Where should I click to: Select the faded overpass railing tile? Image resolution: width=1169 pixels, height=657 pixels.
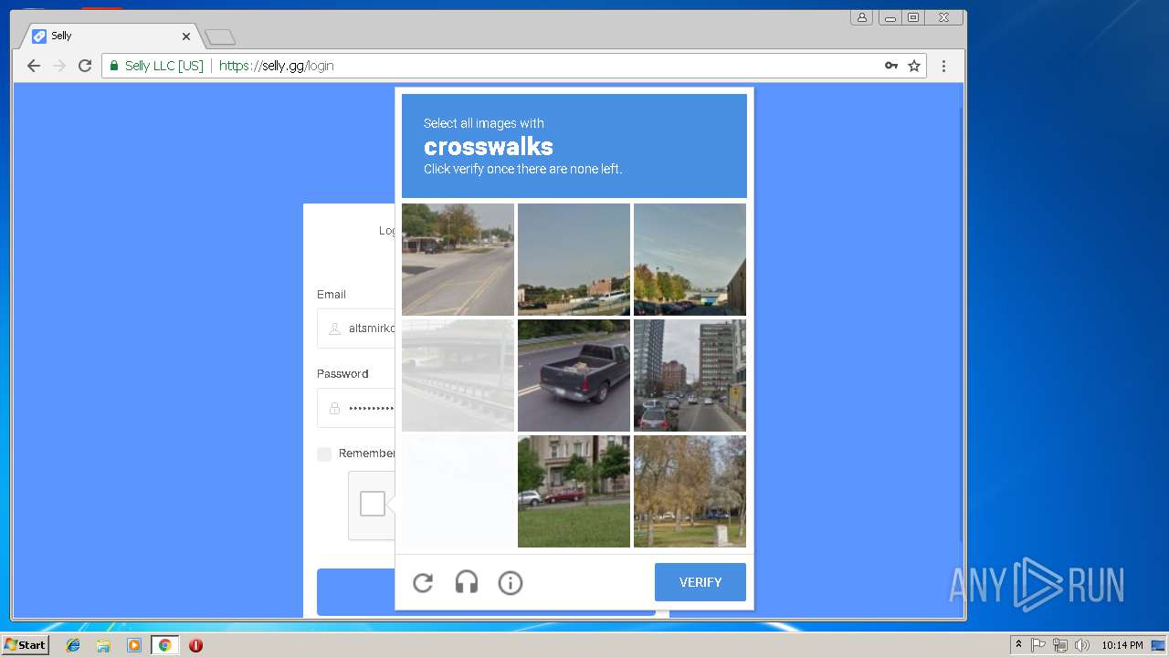pos(458,375)
